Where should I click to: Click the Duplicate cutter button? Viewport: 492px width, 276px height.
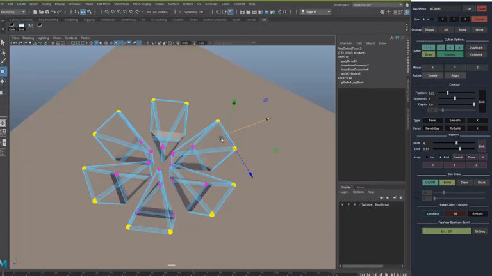point(476,47)
